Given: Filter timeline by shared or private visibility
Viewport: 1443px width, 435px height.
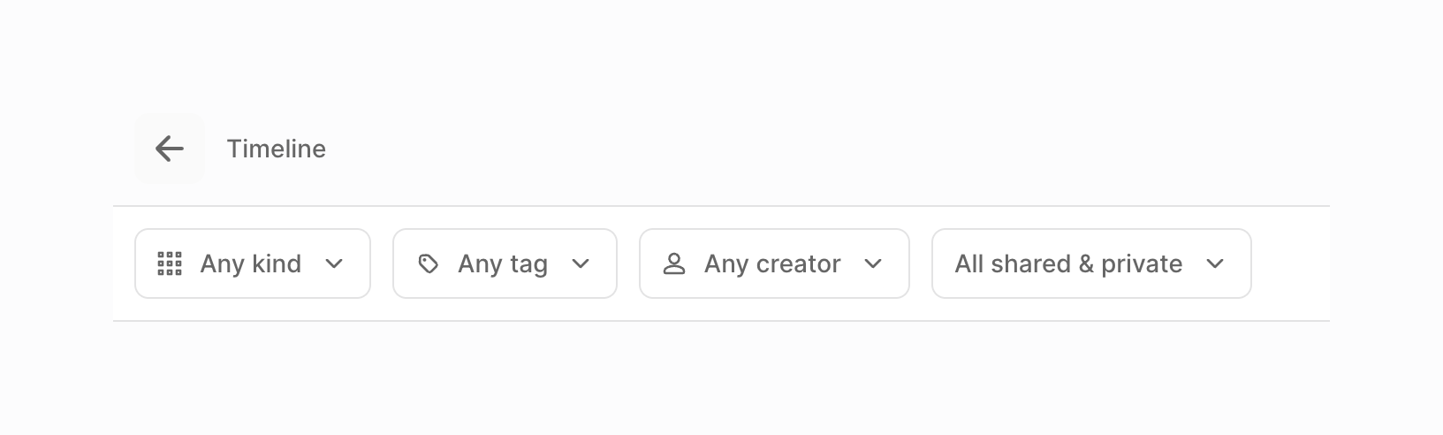Looking at the screenshot, I should 1091,263.
